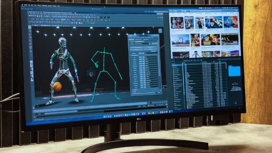Click the first icon on the Animation shelf
The width and height of the screenshot is (272, 153).
[x=32, y=21]
